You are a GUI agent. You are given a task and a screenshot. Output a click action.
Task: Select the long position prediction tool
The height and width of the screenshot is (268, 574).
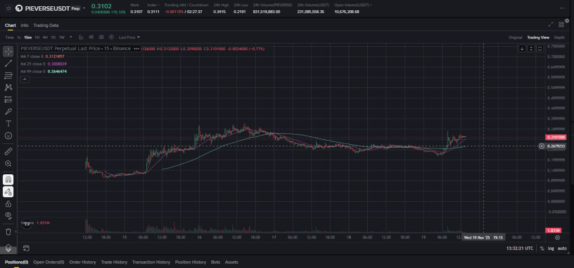click(x=8, y=99)
